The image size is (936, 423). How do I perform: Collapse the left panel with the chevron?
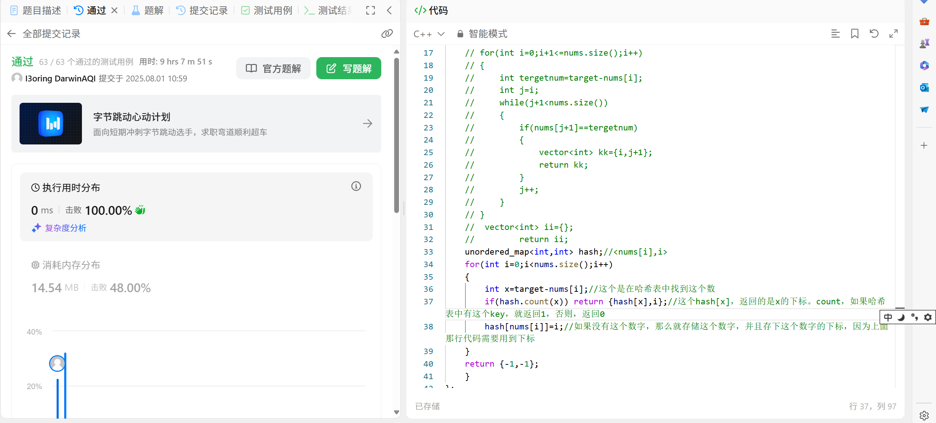[389, 10]
